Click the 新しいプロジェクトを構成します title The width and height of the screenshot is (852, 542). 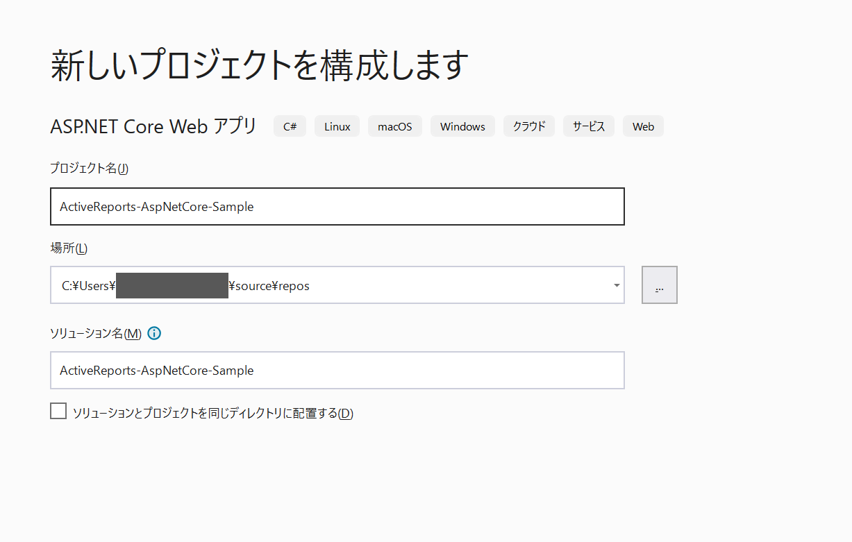coord(260,66)
